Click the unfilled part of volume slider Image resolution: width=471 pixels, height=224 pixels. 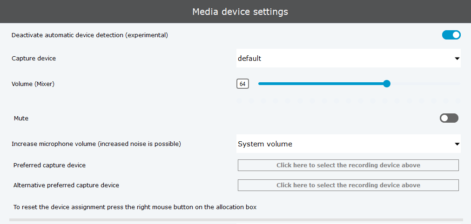[x=424, y=84]
